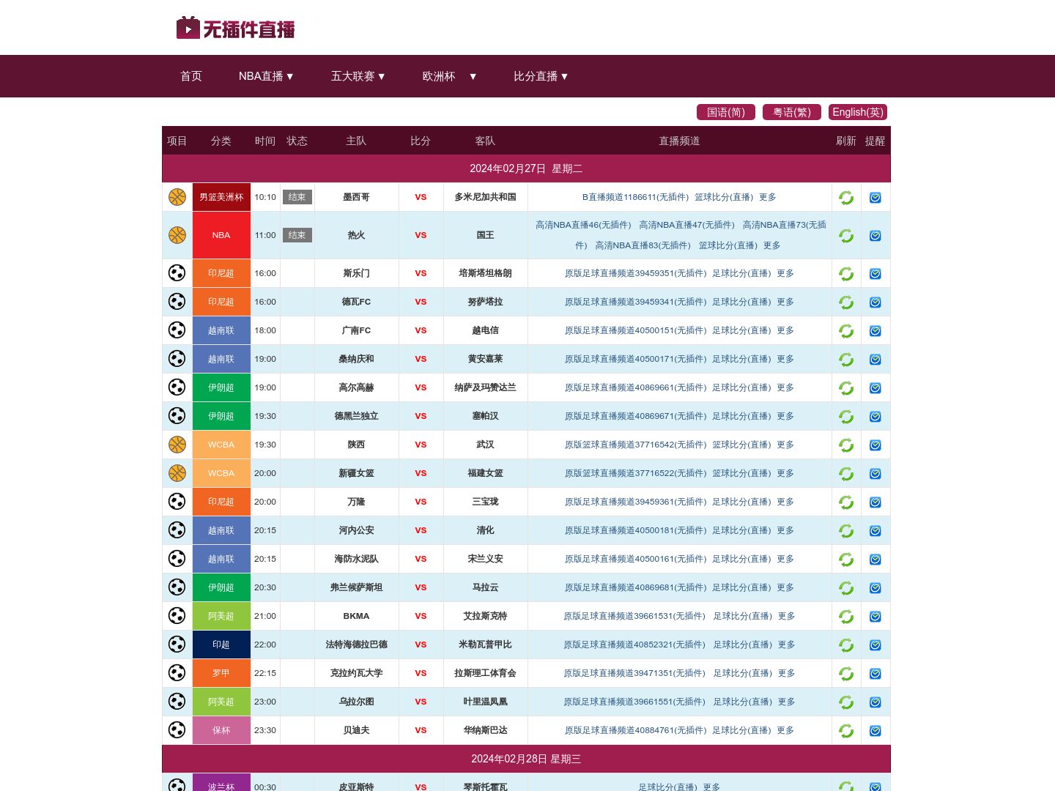Refresh the 桑纳庆和 vs 黄安嘉莱 row
The width and height of the screenshot is (1055, 791).
click(846, 360)
